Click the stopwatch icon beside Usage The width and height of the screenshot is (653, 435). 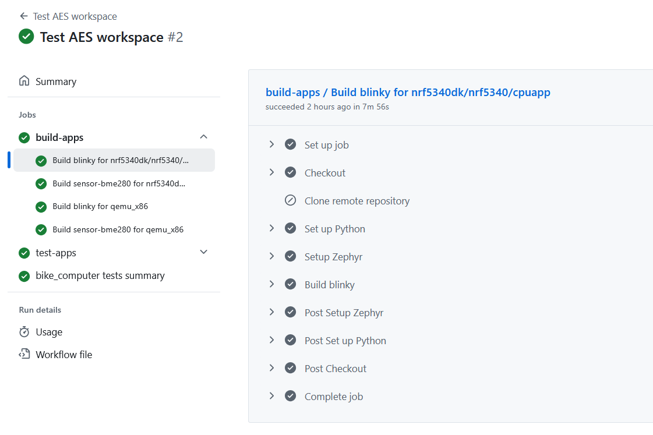click(x=24, y=332)
